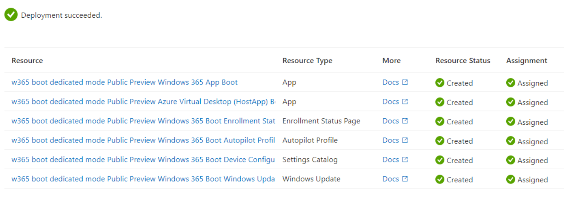The image size is (564, 202).
Task: Click Assigned check icon in Azure Virtual Desktop row
Action: pyautogui.click(x=511, y=102)
